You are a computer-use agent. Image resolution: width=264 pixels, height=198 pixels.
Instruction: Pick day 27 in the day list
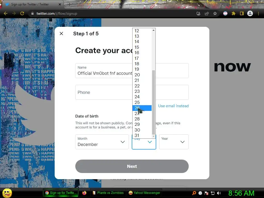pos(142,113)
